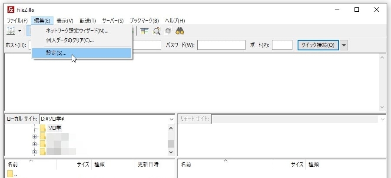
Task: Click the ポート(P) input field
Action: pyautogui.click(x=282, y=45)
